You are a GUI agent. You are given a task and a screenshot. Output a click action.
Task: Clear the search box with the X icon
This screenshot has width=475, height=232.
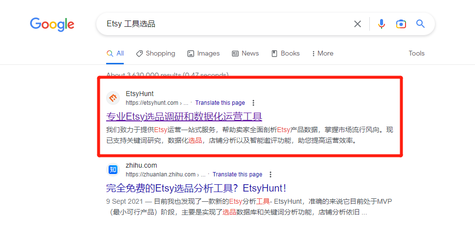tap(358, 24)
